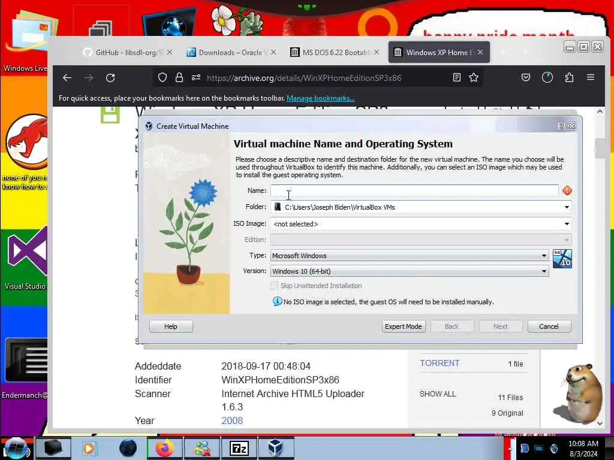This screenshot has width=614, height=460.
Task: Click into the VM Name field
Action: [414, 190]
